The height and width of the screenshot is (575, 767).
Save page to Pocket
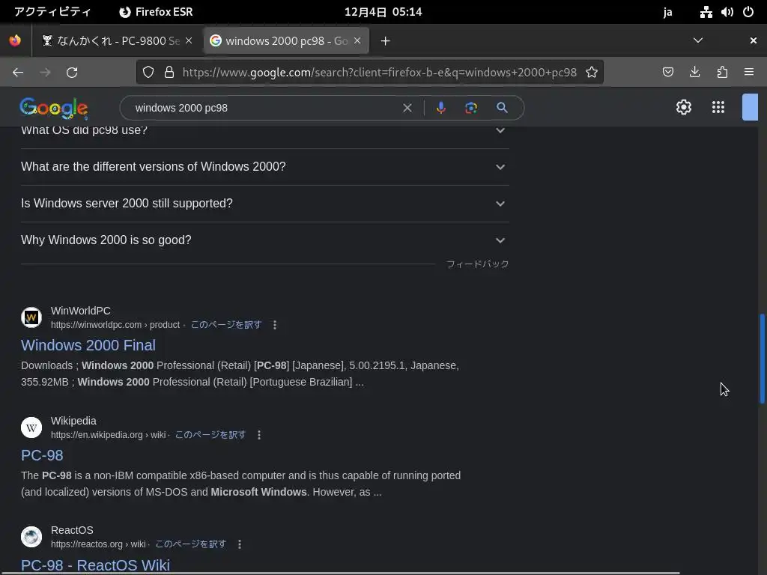[668, 73]
